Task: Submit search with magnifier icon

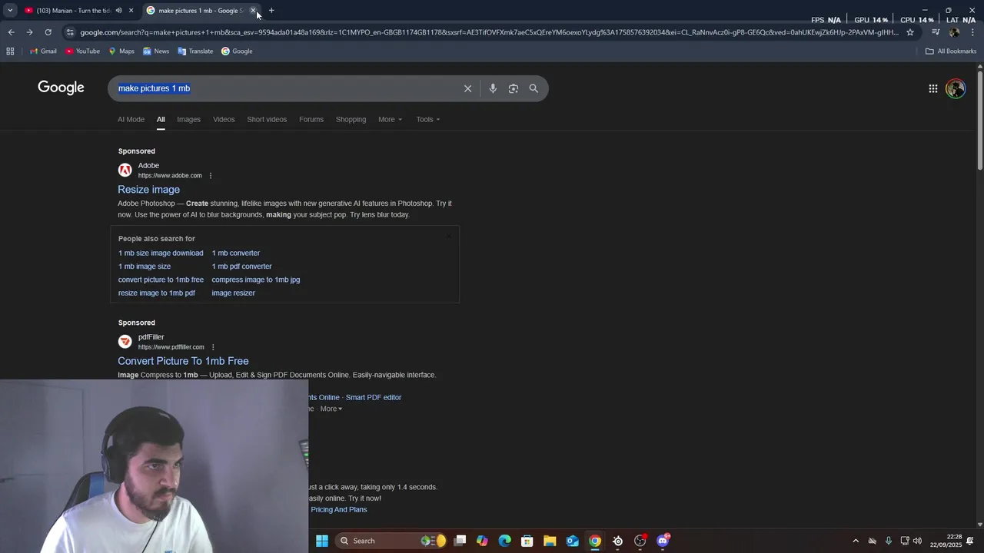Action: click(x=534, y=88)
